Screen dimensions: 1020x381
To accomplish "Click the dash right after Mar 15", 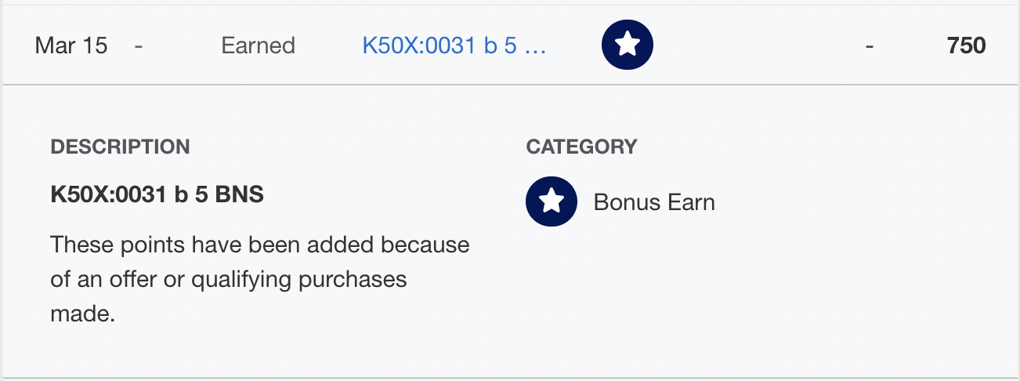I will coord(139,45).
